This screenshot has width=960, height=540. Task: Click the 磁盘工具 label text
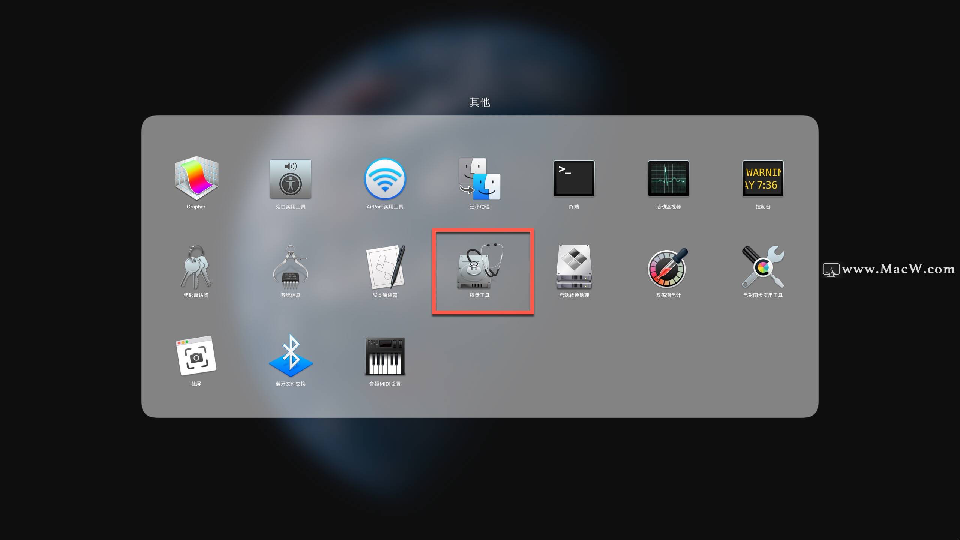[x=480, y=295]
